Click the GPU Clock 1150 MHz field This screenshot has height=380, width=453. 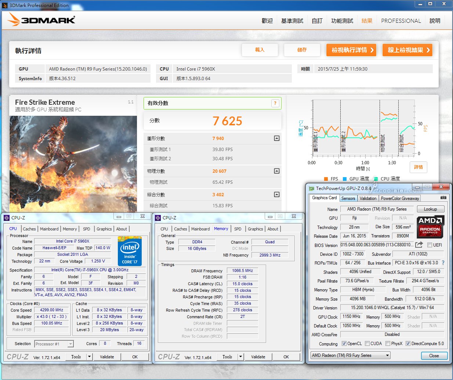pyautogui.click(x=351, y=316)
